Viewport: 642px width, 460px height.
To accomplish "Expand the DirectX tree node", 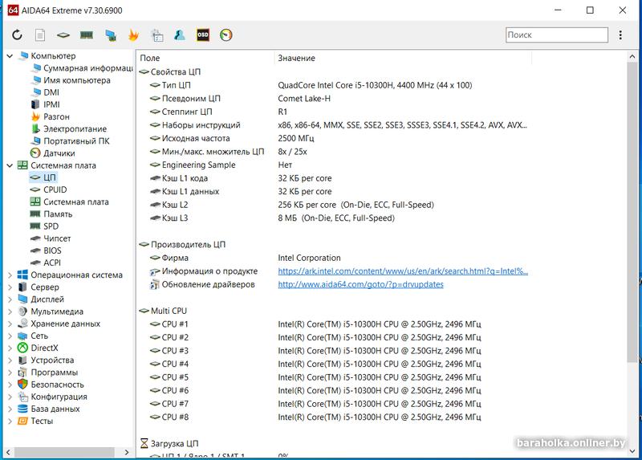I will (10, 348).
